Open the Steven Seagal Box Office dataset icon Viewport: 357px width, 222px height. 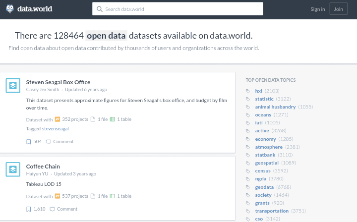[x=13, y=86]
